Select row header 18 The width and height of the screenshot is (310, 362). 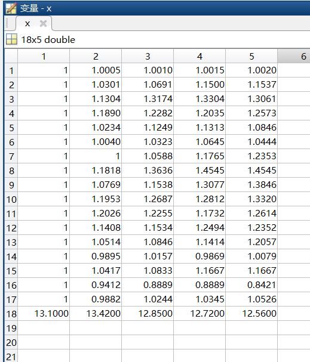(11, 314)
